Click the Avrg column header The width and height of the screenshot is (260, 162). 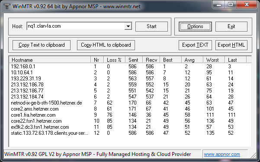pyautogui.click(x=193, y=60)
